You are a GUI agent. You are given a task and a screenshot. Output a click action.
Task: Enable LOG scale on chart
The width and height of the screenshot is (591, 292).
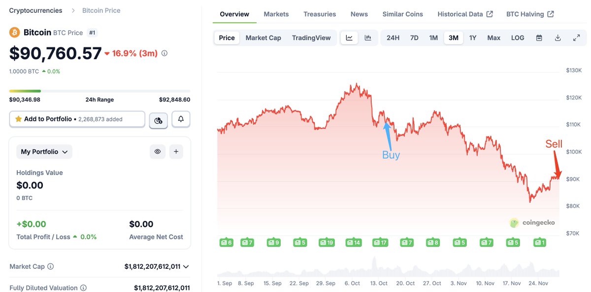point(518,38)
